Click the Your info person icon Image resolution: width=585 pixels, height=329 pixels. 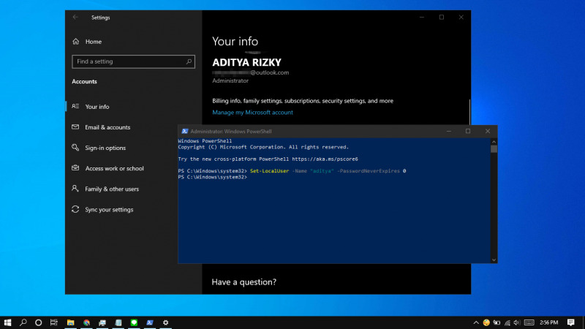click(75, 106)
